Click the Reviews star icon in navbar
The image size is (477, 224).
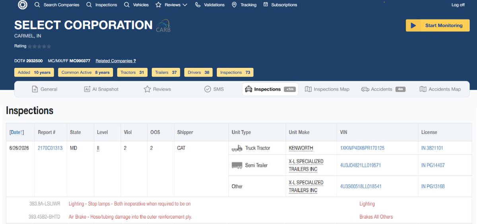pyautogui.click(x=158, y=5)
